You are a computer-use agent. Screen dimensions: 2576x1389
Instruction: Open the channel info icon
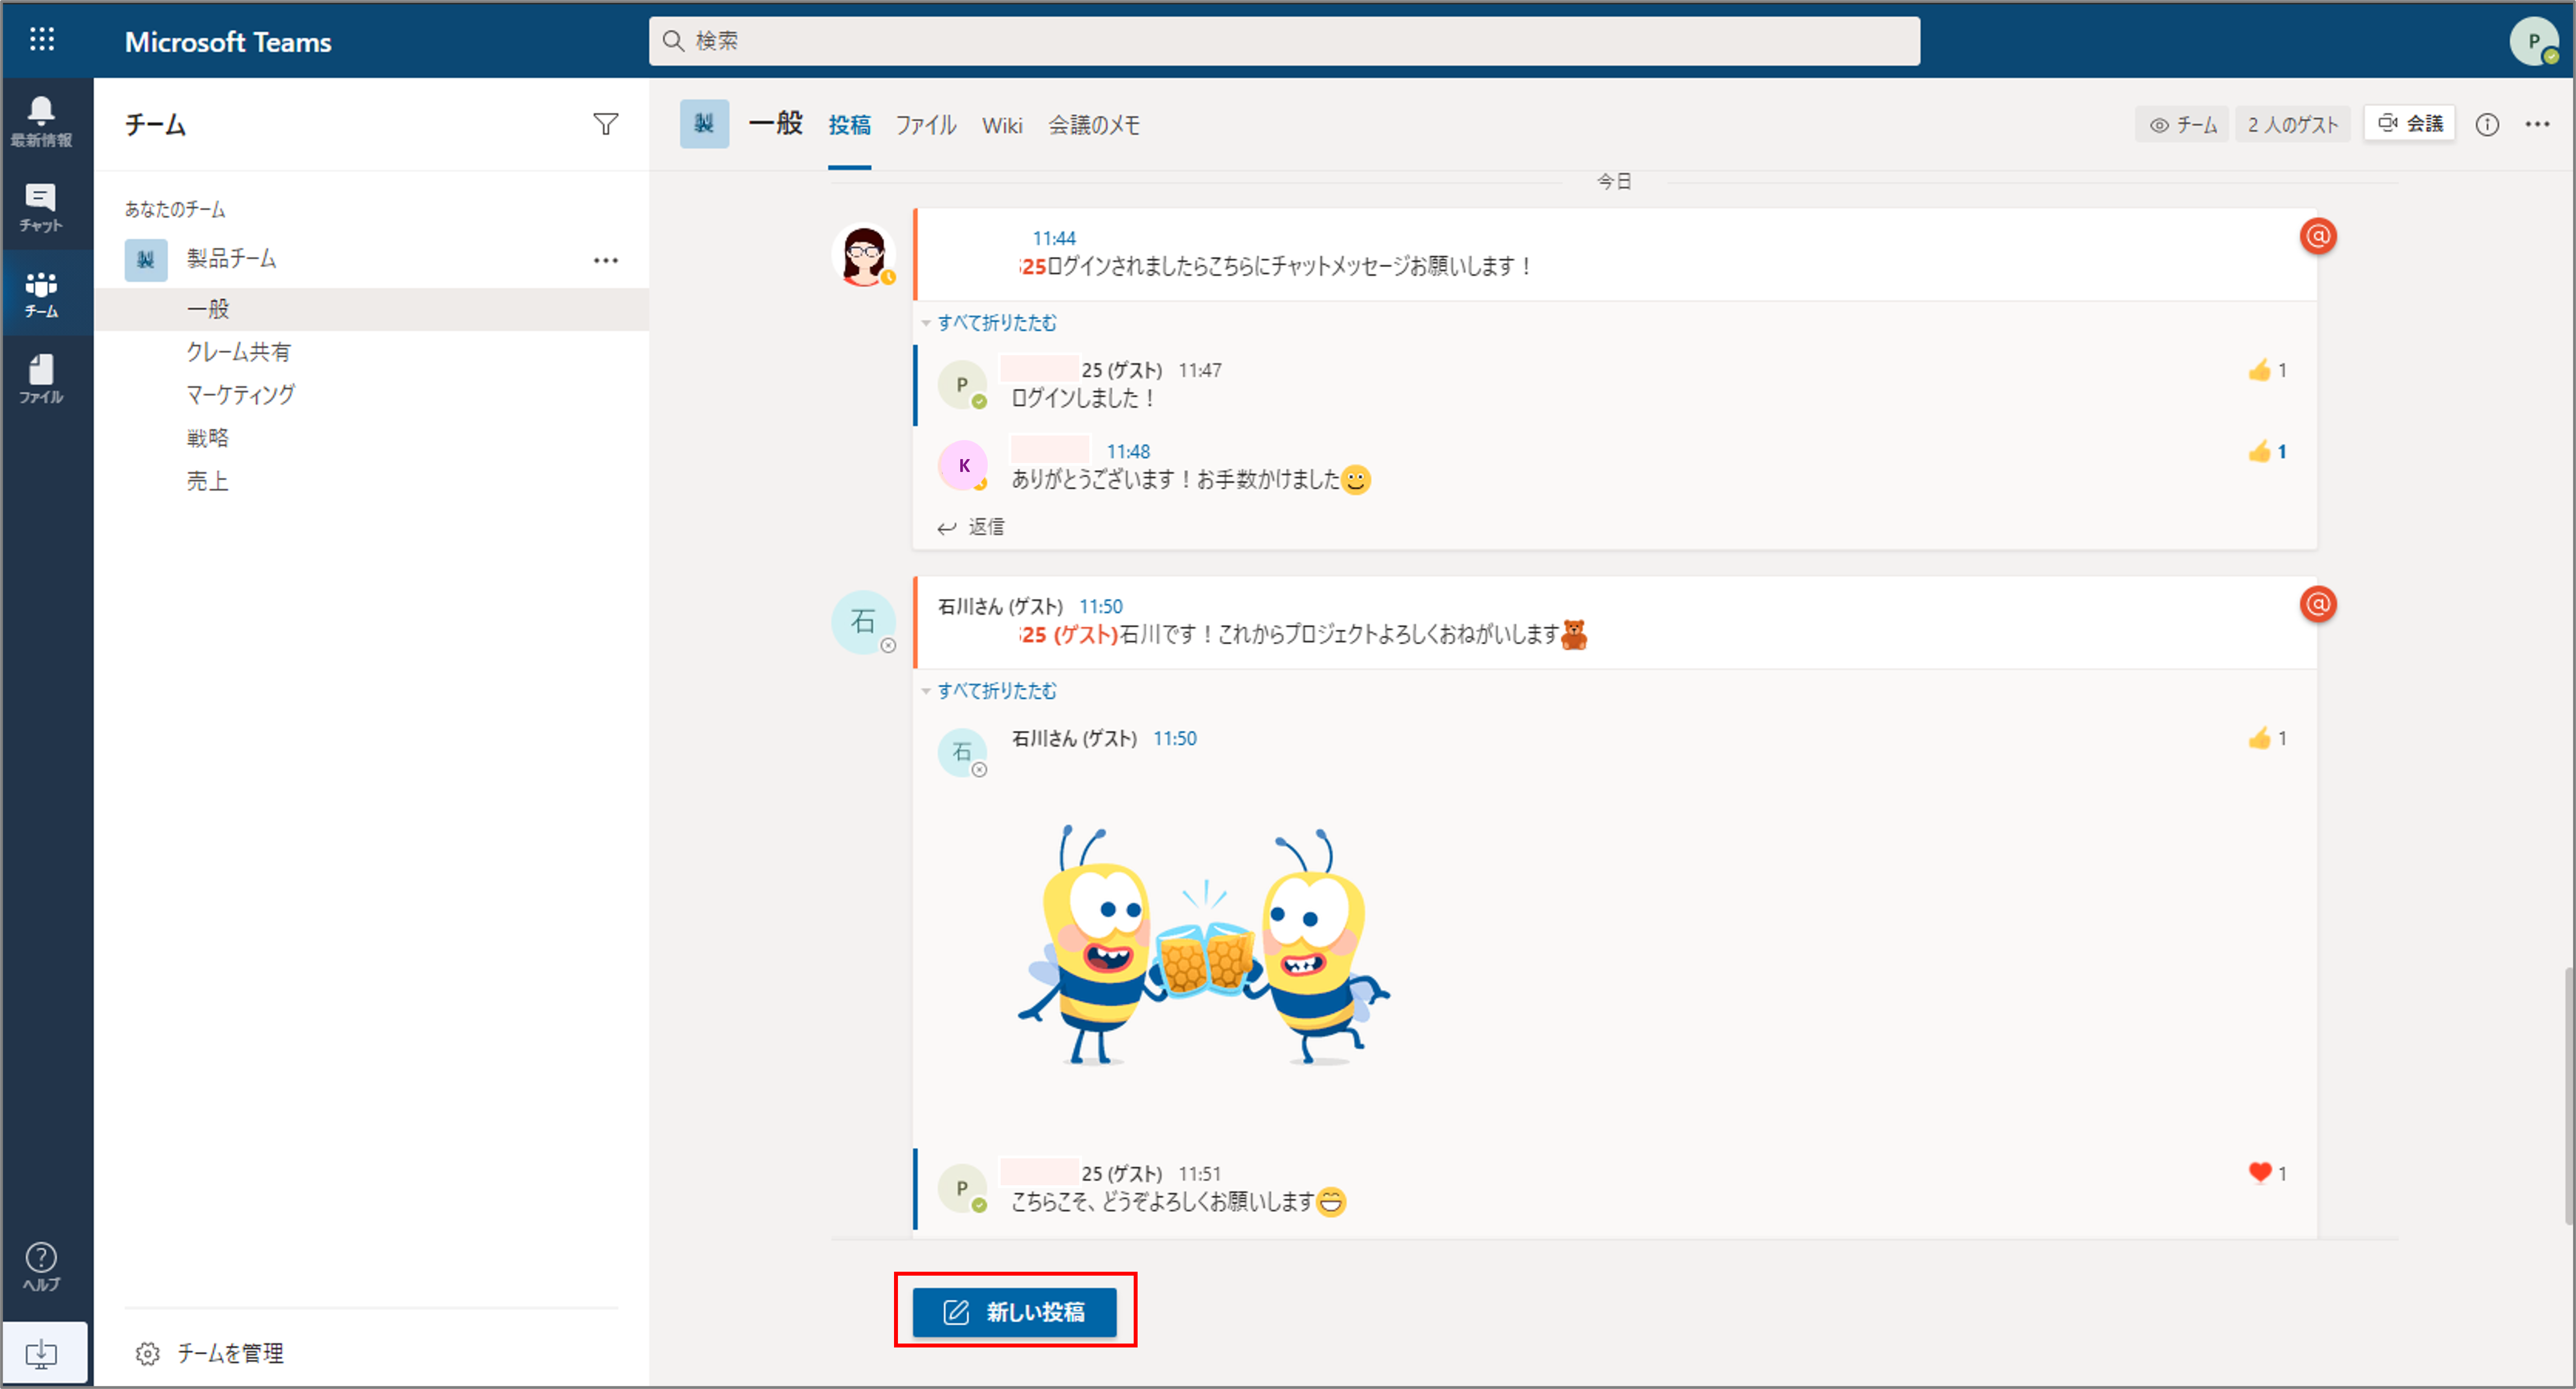[x=2487, y=124]
